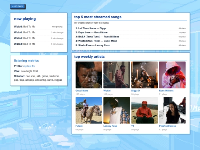
Task: Click the '45 plays' count for Steelo Flow
Action: coord(182,45)
